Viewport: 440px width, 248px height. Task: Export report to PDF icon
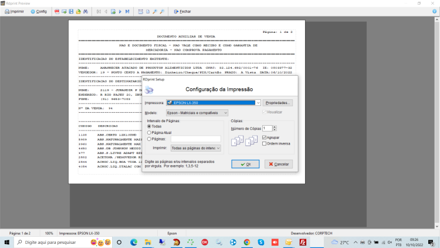tap(57, 12)
